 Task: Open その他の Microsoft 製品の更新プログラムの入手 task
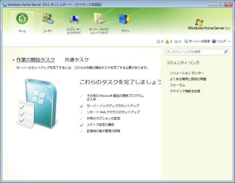coord(115,97)
